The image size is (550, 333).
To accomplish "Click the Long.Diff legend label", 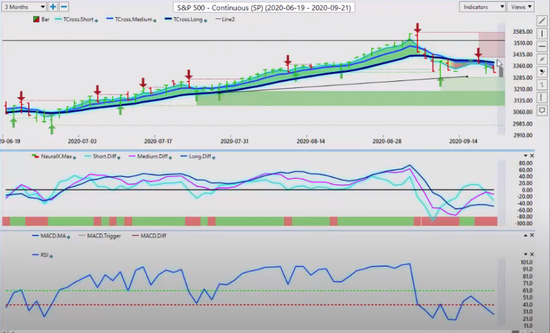I will (x=200, y=156).
